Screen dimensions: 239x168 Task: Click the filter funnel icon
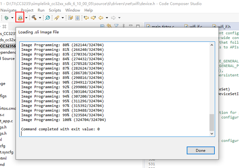(116, 26)
